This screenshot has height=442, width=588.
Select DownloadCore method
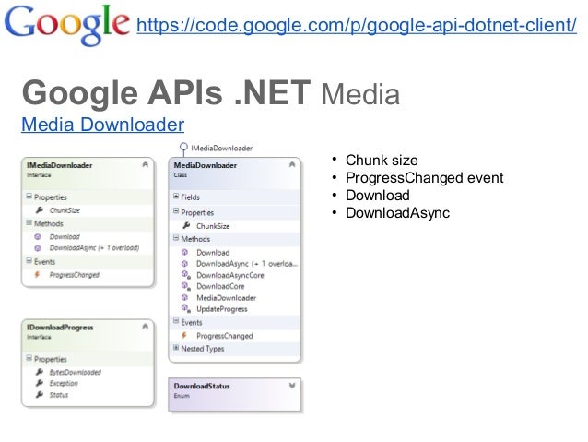pos(220,287)
